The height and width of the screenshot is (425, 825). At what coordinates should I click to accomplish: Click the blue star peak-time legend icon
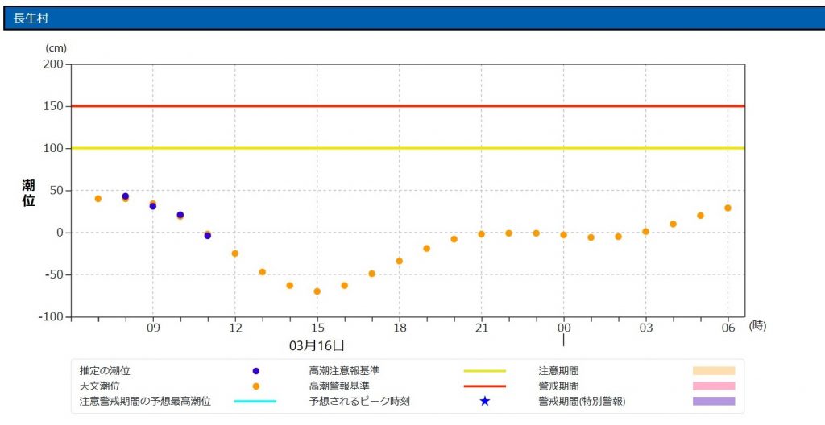click(484, 402)
